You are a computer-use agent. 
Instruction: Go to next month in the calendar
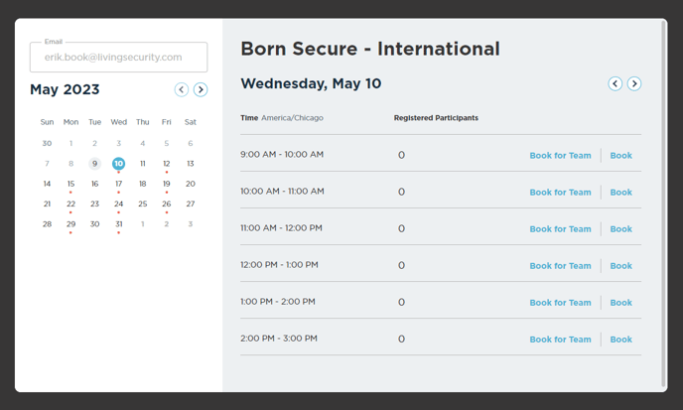coord(201,89)
